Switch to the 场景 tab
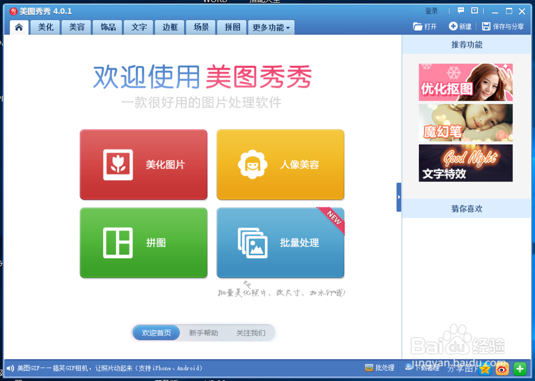Viewport: 535px width, 381px height. 201,27
